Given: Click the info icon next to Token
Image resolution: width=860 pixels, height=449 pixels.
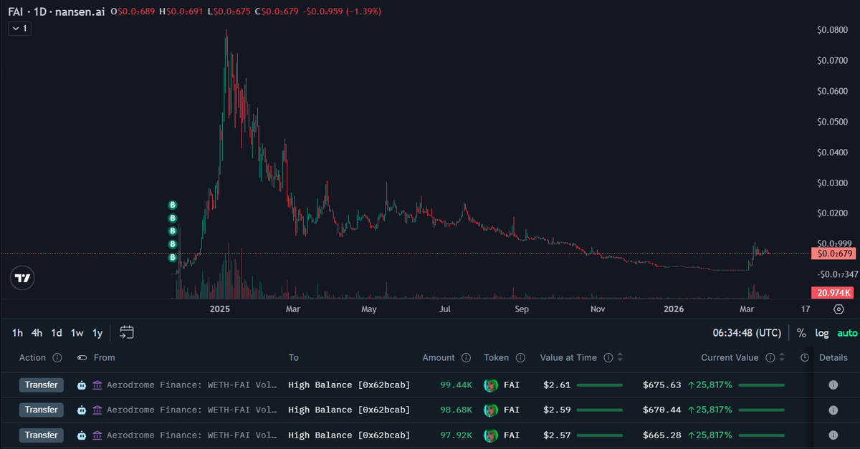Looking at the screenshot, I should [x=521, y=357].
